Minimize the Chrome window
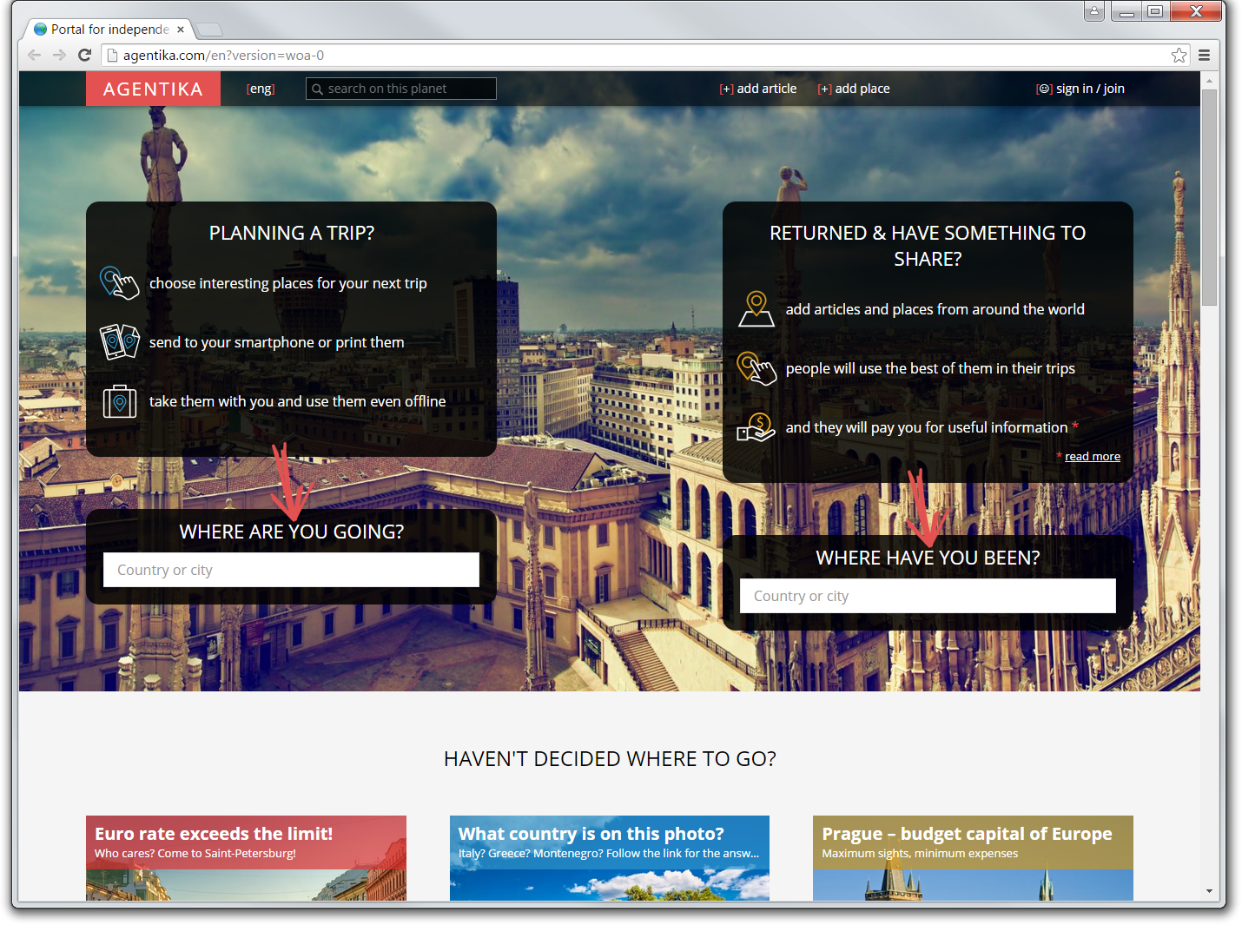Screen dimensions: 1242x925 (x=1126, y=11)
